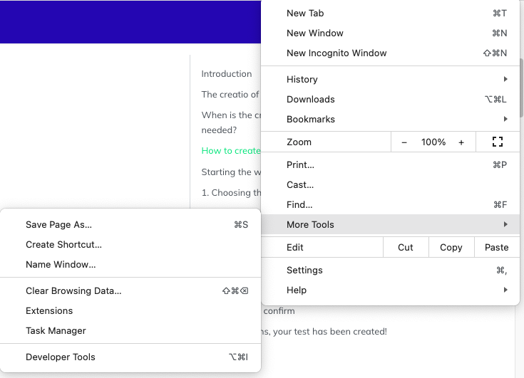Click the green 'How to create' link
The width and height of the screenshot is (524, 378).
pos(231,150)
